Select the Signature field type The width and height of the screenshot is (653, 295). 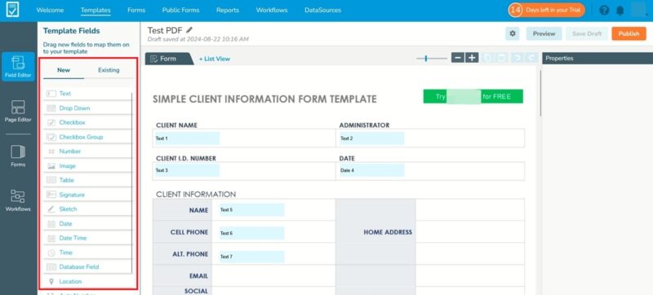(87, 195)
